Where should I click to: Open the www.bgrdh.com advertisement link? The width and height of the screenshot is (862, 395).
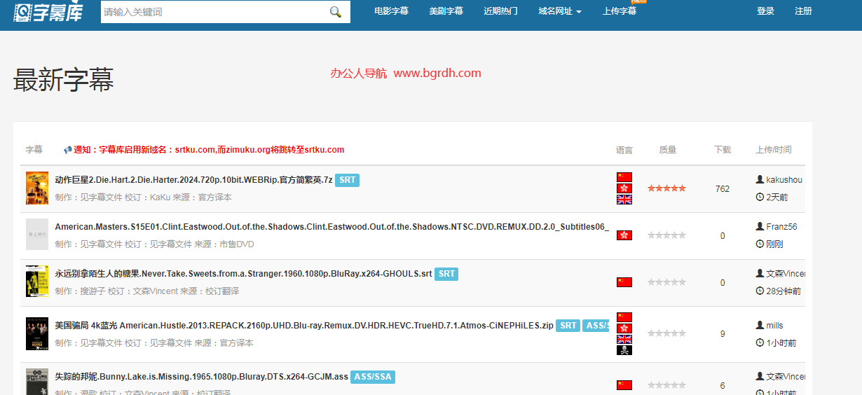pyautogui.click(x=437, y=73)
